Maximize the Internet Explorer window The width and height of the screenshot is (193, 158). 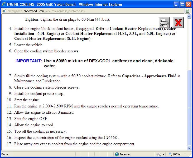coord(182,4)
